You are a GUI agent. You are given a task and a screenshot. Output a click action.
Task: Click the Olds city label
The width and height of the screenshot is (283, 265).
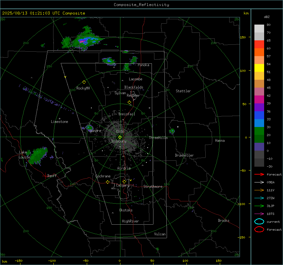pos(120,131)
